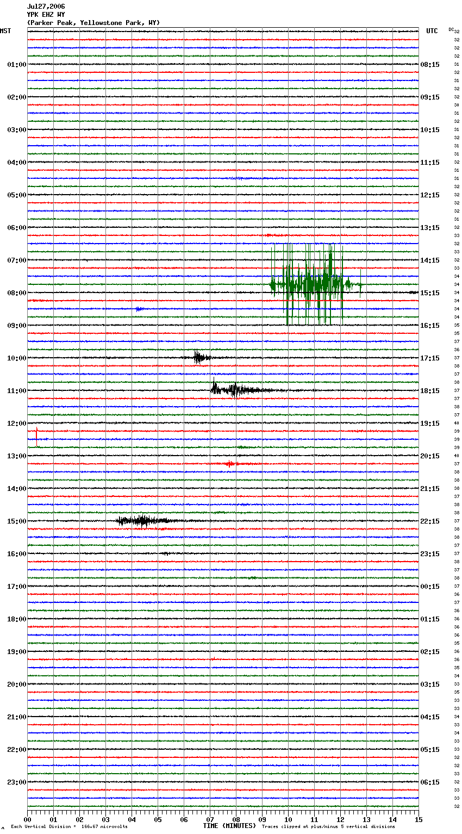
Task: Pick the 23:00 MST time label
Action: tap(17, 782)
